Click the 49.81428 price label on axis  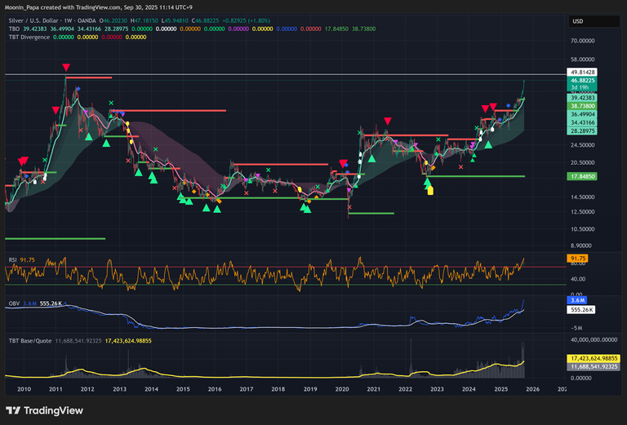click(581, 72)
